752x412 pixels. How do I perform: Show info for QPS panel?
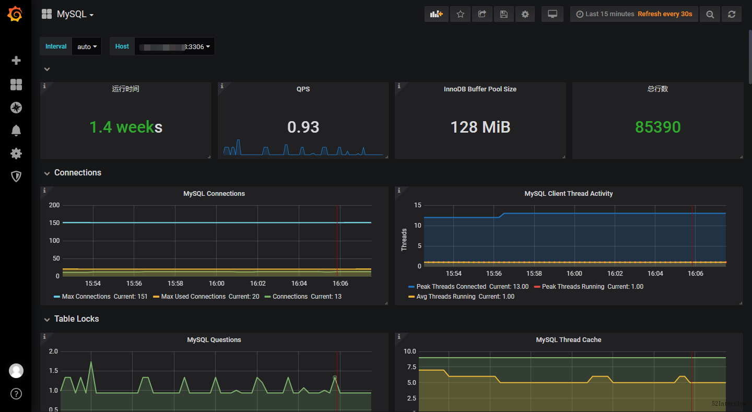222,86
